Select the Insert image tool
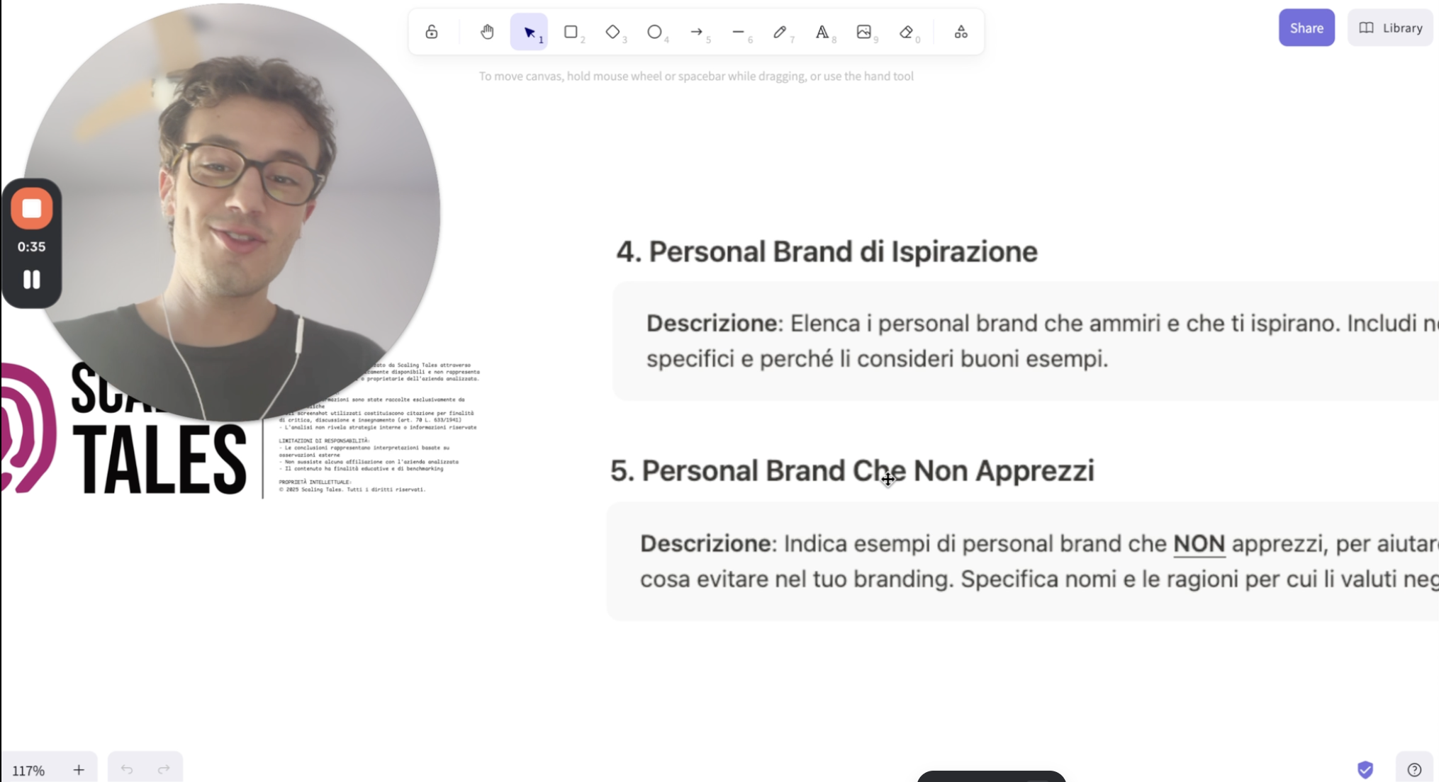Screen dimensions: 1439x782 863,32
